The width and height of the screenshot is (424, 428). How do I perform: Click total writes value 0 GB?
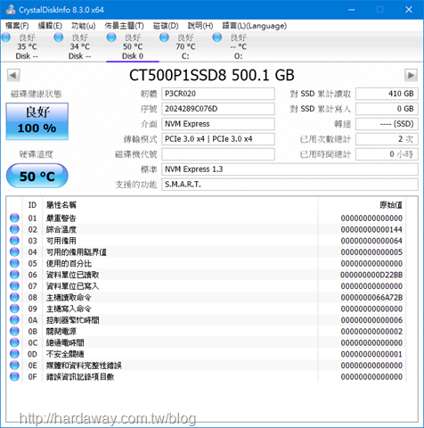pyautogui.click(x=387, y=109)
